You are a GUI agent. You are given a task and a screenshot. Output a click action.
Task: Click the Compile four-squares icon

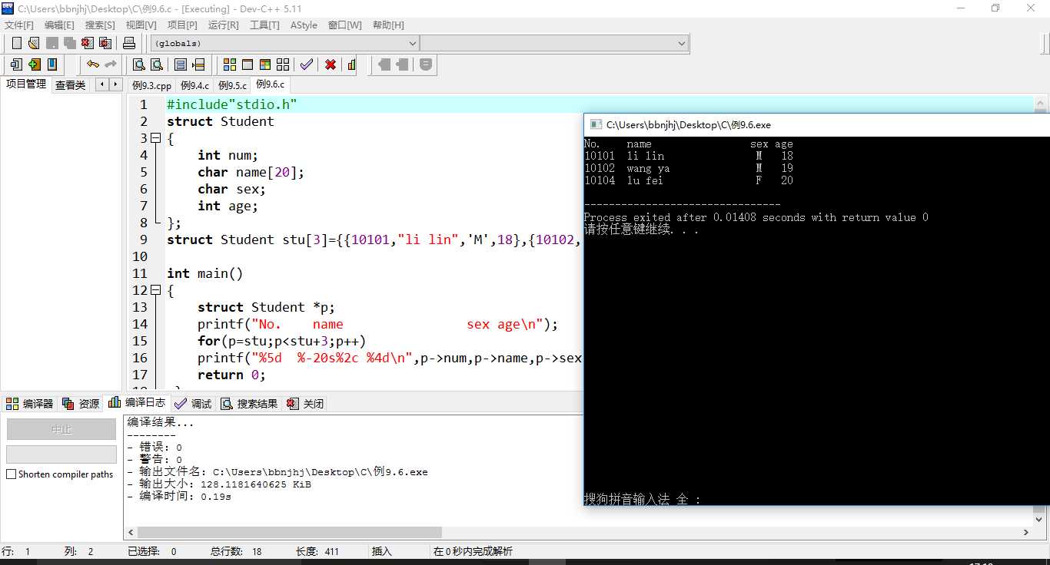click(230, 64)
